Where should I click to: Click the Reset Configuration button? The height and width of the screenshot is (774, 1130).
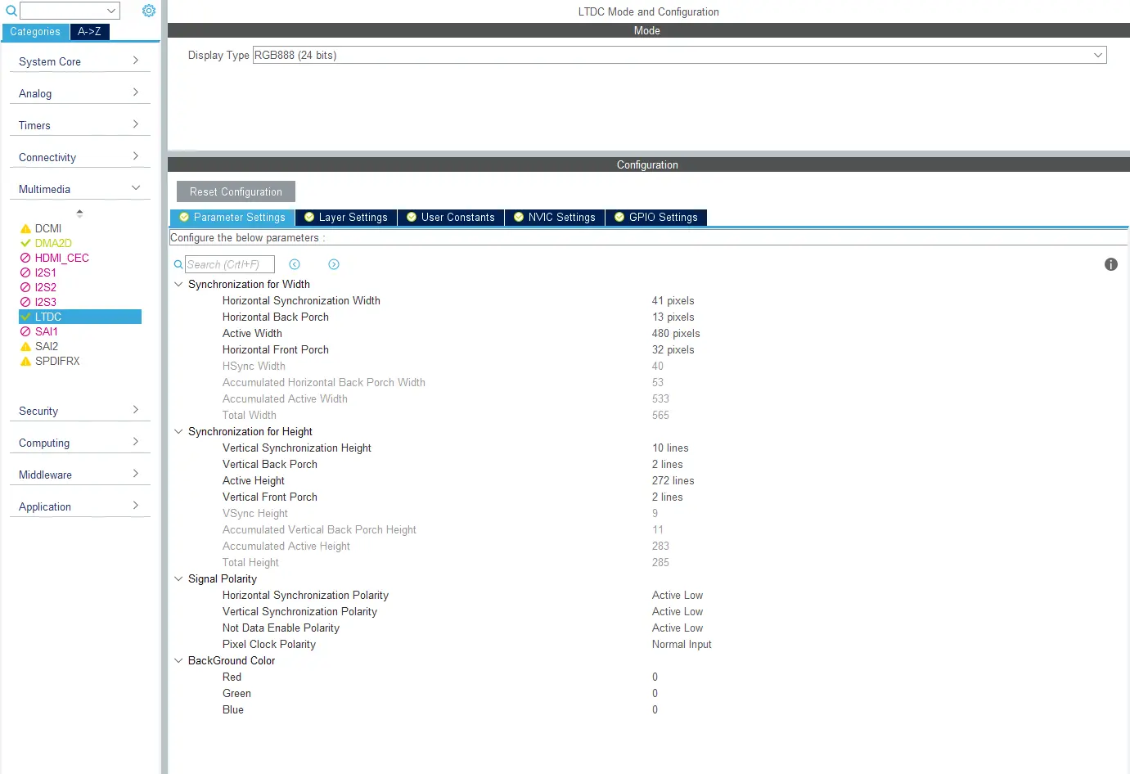point(236,191)
